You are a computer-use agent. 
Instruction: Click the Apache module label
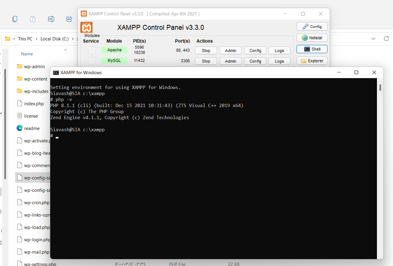click(x=114, y=50)
